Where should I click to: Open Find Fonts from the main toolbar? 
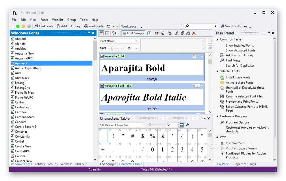[x=44, y=26]
